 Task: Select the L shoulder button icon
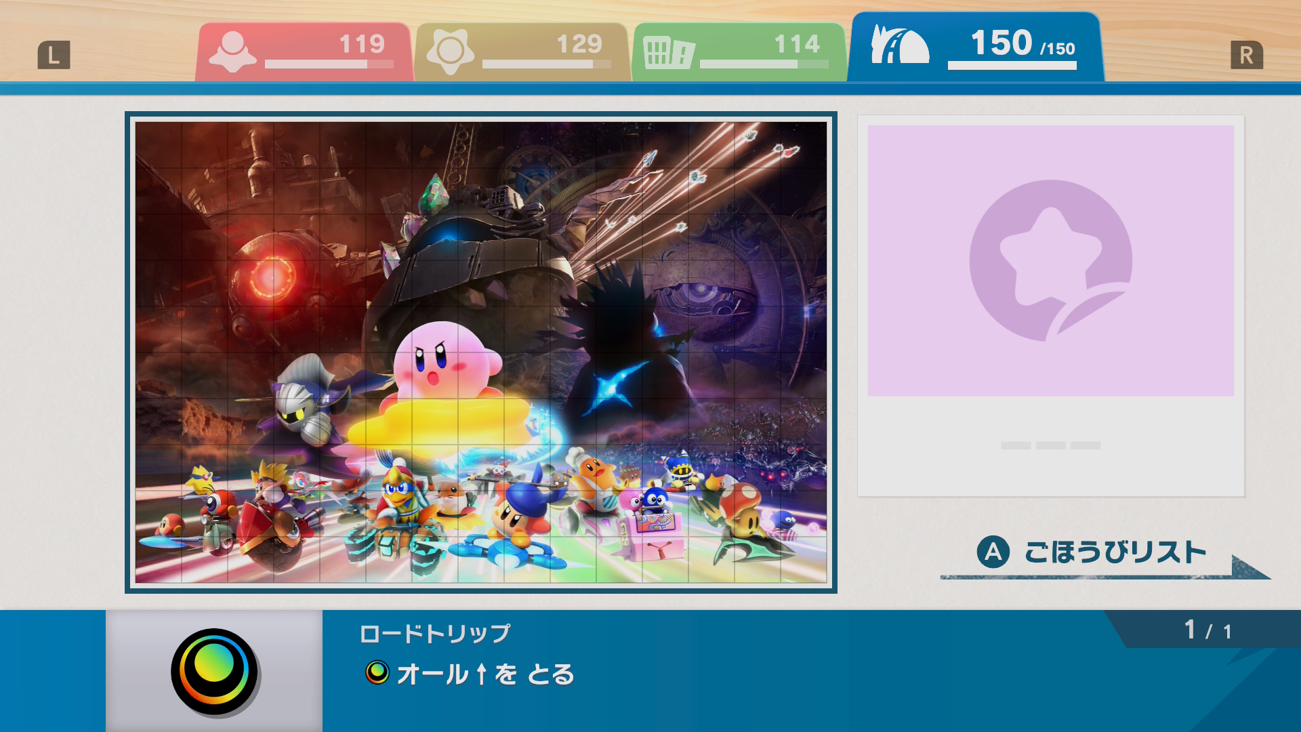54,55
